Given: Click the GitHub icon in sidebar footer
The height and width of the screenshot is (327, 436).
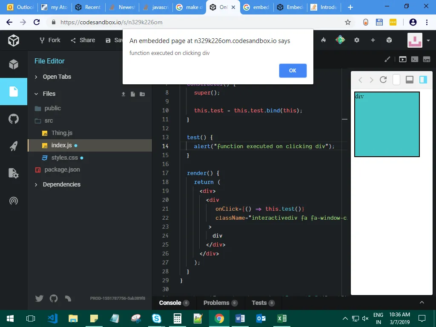Looking at the screenshot, I should click(x=54, y=298).
